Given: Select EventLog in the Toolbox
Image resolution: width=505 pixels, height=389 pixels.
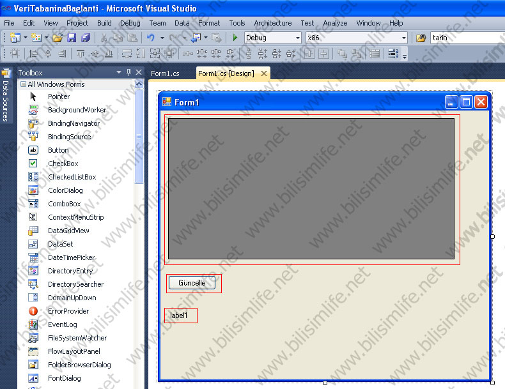Looking at the screenshot, I should click(x=63, y=324).
